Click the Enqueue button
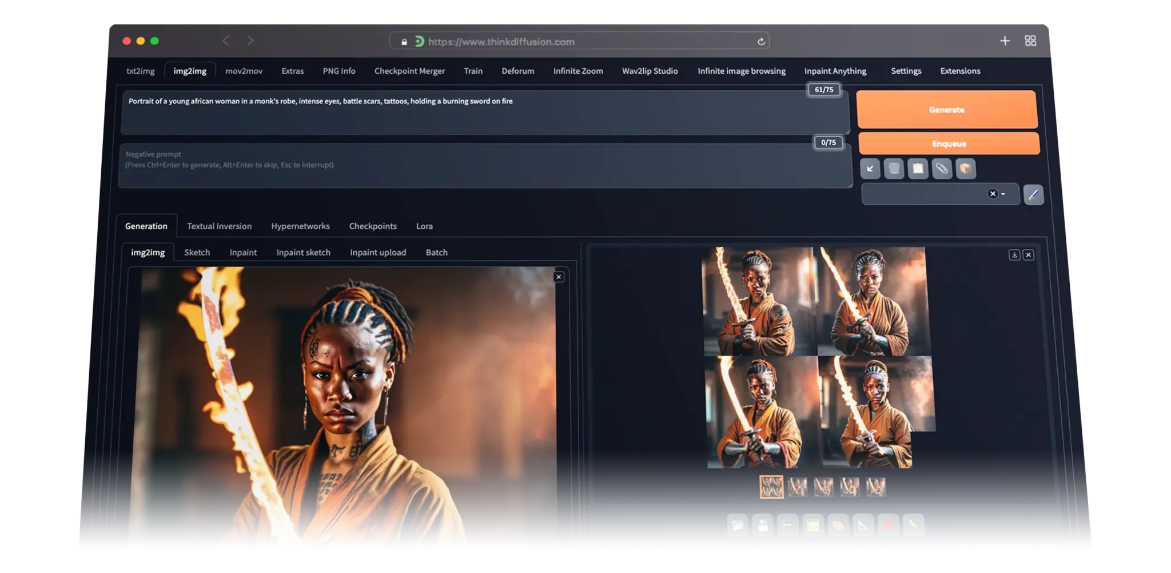This screenshot has height=573, width=1171. tap(949, 144)
